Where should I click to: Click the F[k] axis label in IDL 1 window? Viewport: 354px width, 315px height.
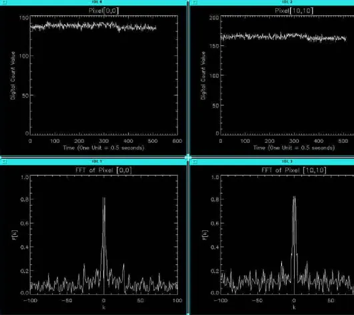(x=15, y=235)
